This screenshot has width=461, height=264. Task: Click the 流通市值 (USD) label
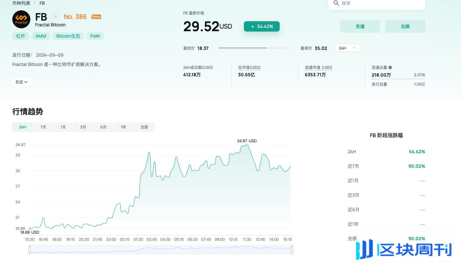[318, 68]
